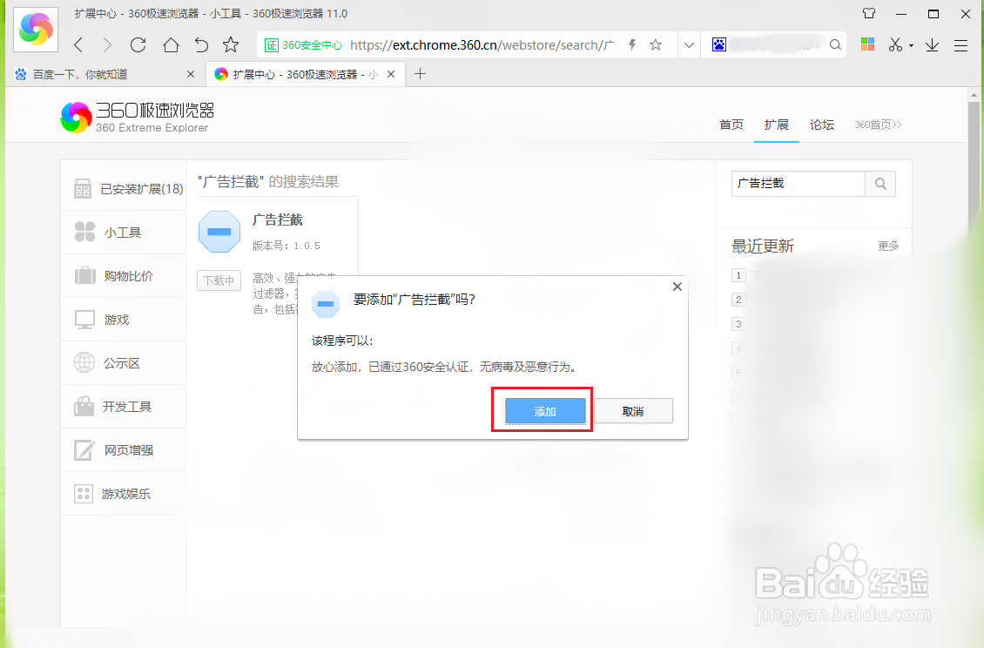Reload the page with the refresh icon
Image resolution: width=984 pixels, height=648 pixels.
tap(138, 45)
